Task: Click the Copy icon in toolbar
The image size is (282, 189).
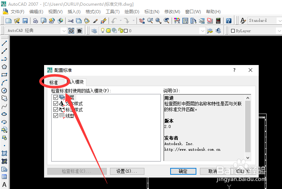Action: click(79, 21)
